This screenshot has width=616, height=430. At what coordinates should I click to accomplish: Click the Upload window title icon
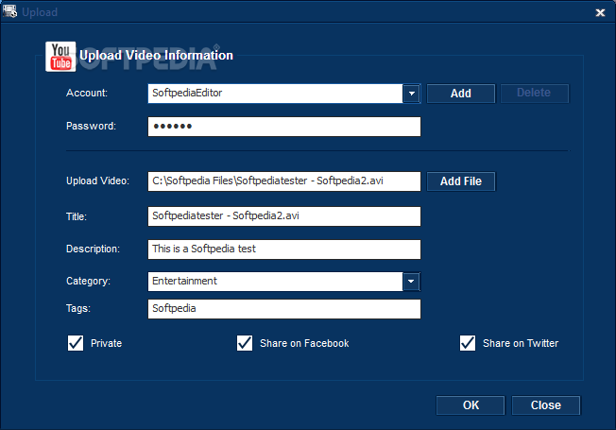[x=9, y=11]
